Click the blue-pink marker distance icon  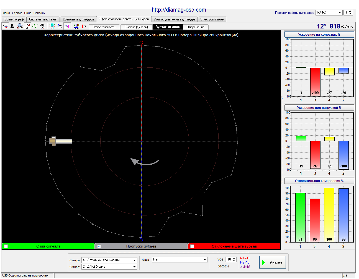[x=67, y=26]
